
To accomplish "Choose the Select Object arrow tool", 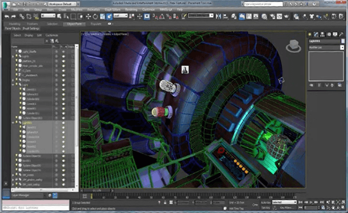I will click(59, 16).
